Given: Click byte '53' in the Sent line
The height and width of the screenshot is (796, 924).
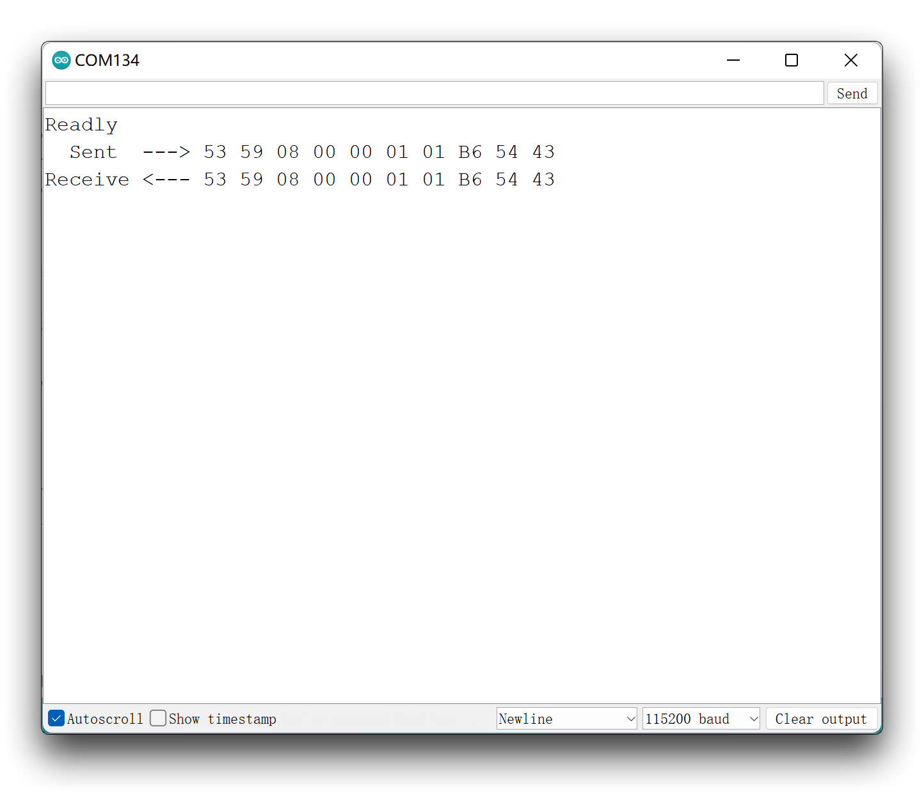Looking at the screenshot, I should [215, 152].
